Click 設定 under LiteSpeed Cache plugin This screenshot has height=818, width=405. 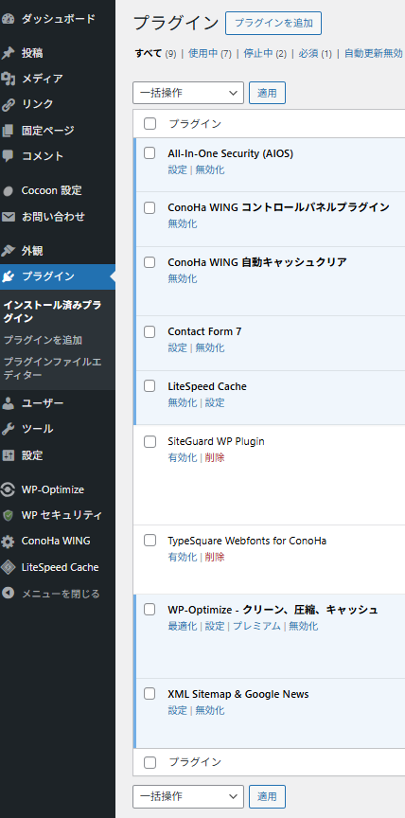(x=215, y=402)
